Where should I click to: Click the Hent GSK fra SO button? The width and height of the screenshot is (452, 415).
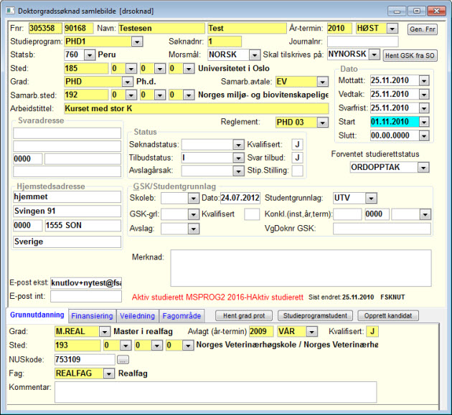[410, 55]
